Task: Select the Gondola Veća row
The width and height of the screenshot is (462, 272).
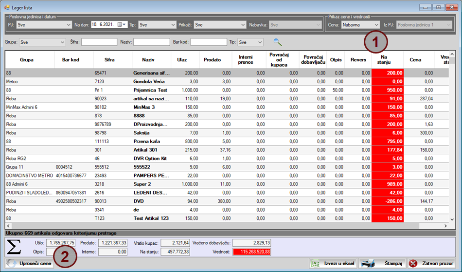Action: pos(227,81)
